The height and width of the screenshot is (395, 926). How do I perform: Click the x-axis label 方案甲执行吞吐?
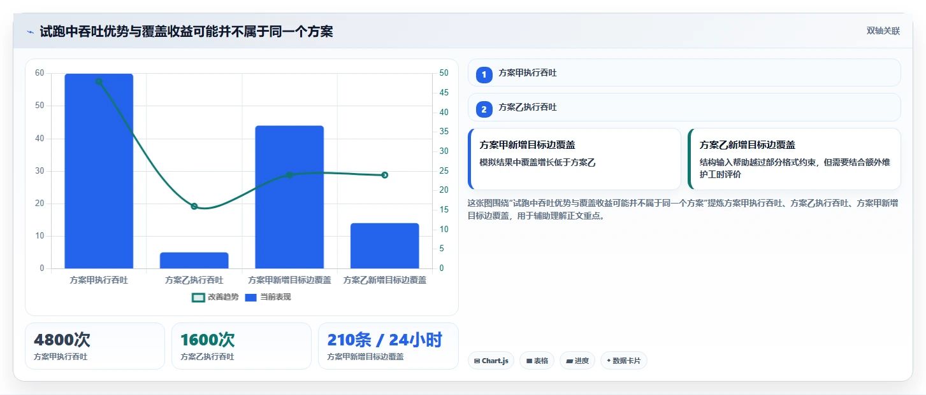click(99, 280)
